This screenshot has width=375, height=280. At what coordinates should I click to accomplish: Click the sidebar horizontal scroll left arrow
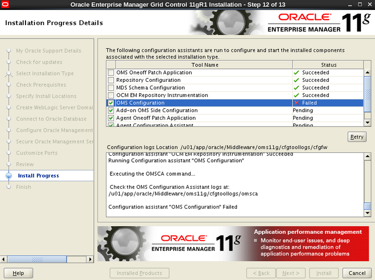pyautogui.click(x=3, y=259)
